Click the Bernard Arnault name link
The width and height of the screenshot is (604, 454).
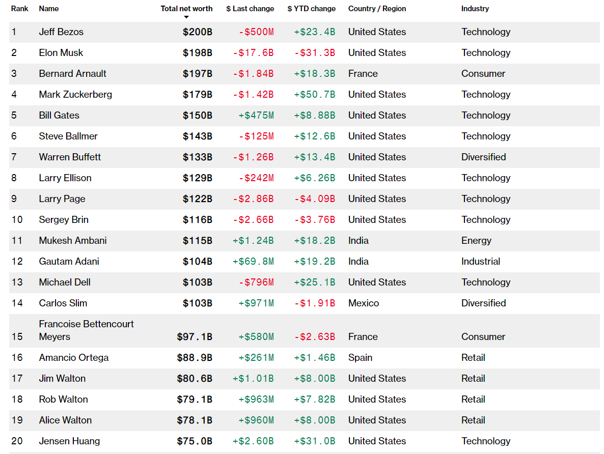[73, 74]
